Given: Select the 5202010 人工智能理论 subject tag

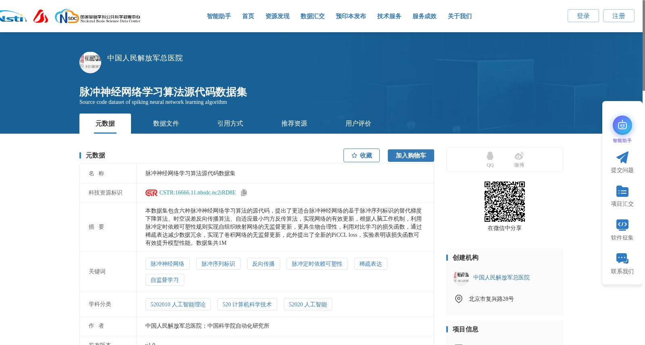Looking at the screenshot, I should click(x=178, y=304).
